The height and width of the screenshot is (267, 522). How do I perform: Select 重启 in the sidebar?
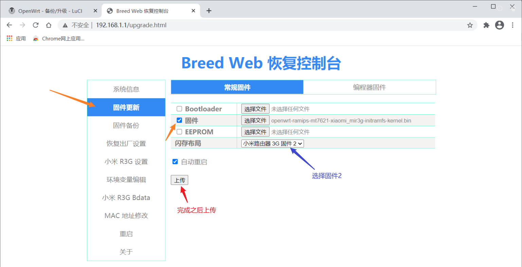pyautogui.click(x=126, y=234)
